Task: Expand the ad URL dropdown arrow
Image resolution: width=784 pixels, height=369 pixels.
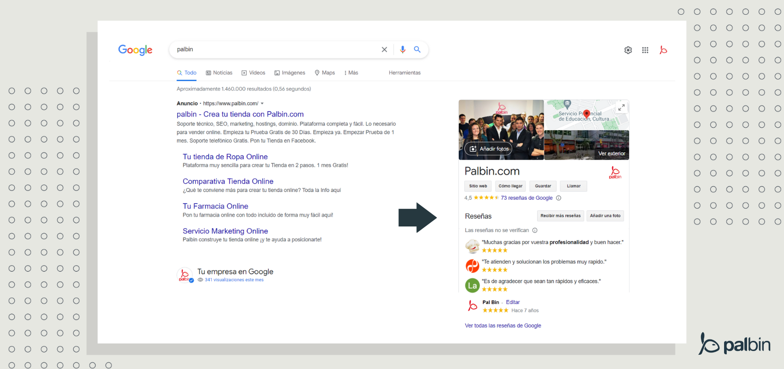Action: [262, 104]
